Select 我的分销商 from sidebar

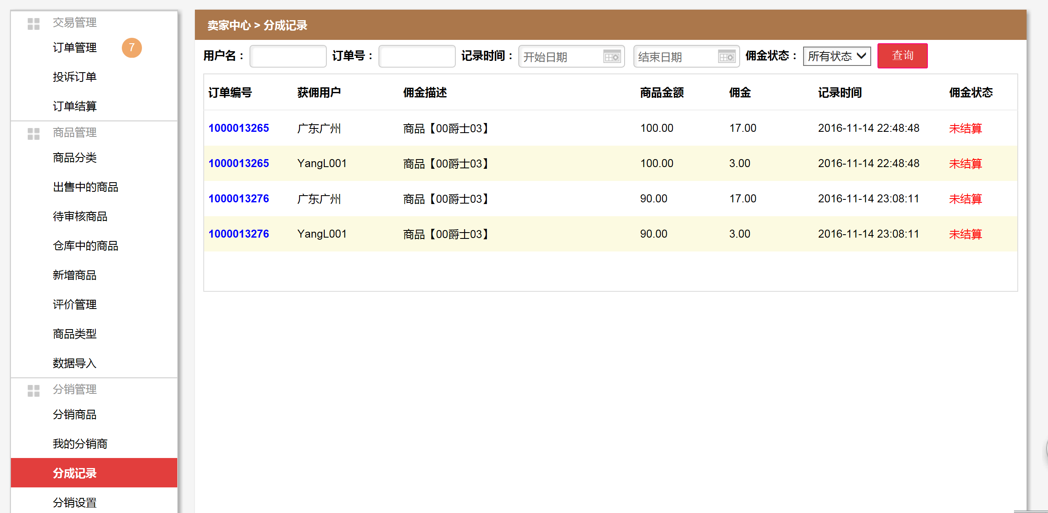80,444
